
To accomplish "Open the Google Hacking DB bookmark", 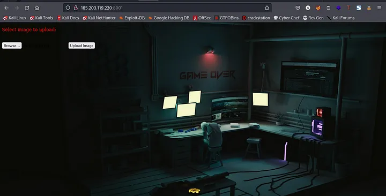I will click(x=169, y=18).
